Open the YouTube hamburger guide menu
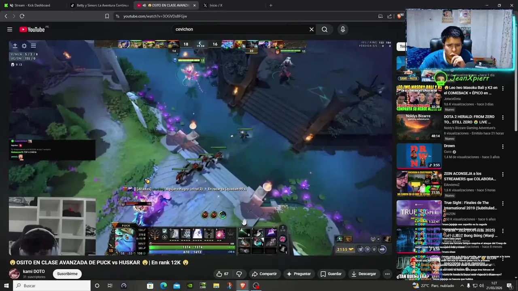Screen dimensions: 518x291 (10, 29)
